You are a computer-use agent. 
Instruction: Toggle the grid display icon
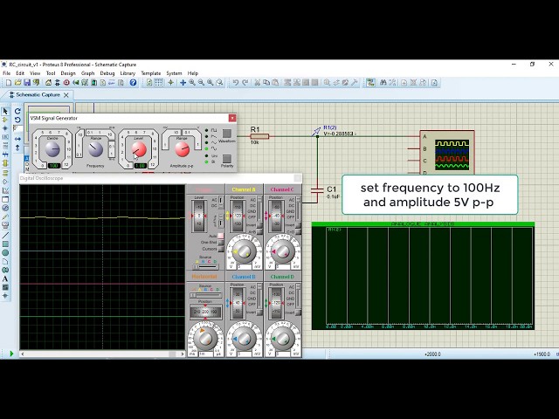[x=159, y=83]
